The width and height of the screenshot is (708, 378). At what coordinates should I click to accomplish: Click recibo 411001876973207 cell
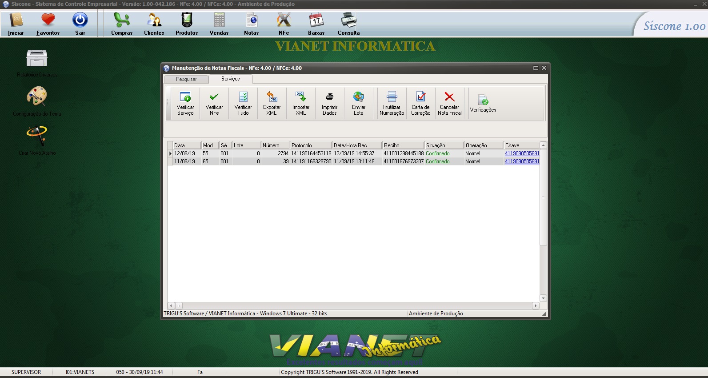tap(404, 161)
